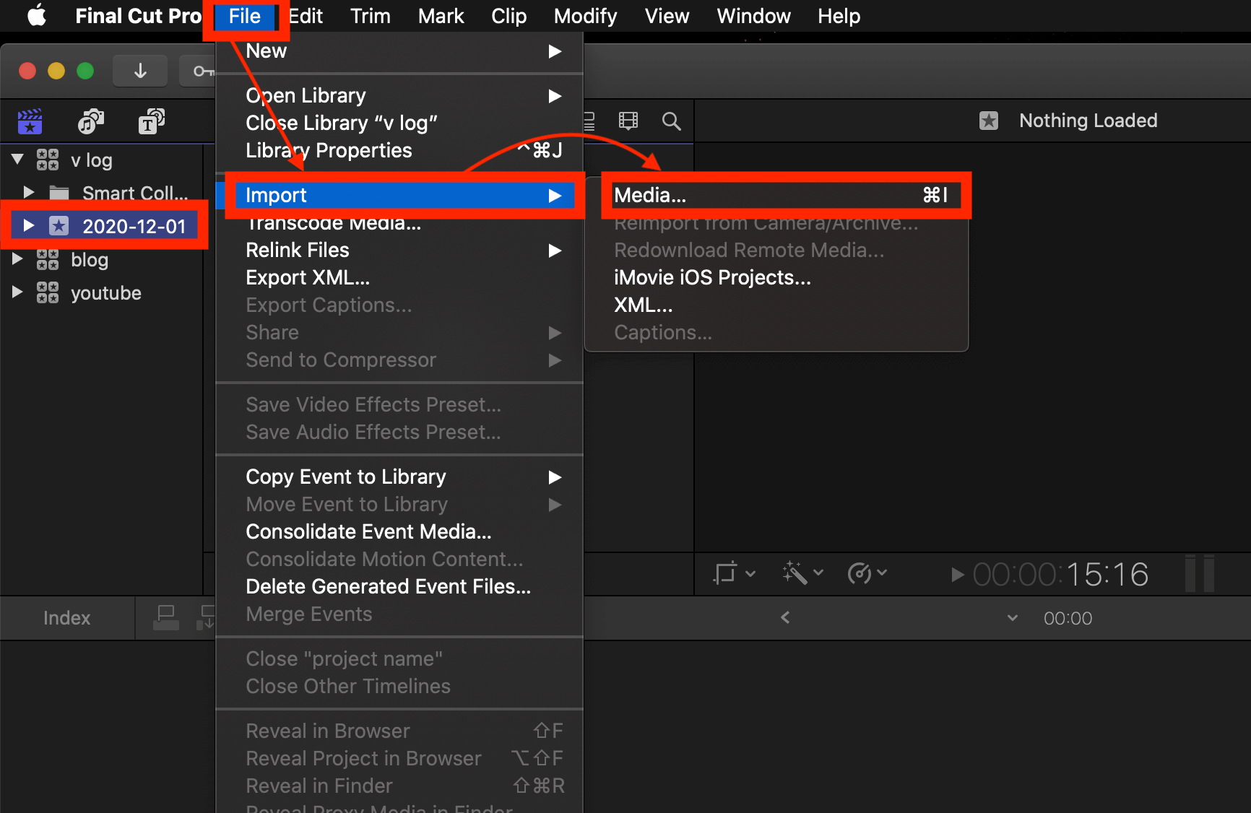Open the Mark menu
The image size is (1251, 813).
click(x=441, y=16)
